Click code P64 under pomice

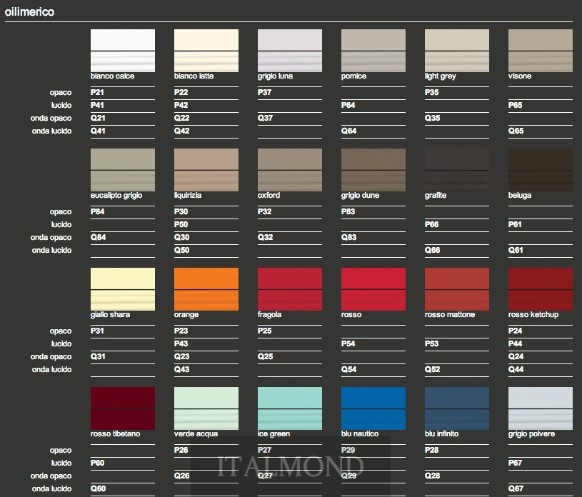pyautogui.click(x=348, y=105)
